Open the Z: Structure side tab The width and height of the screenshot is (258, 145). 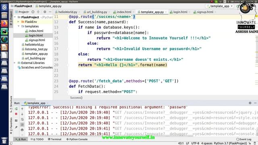11,104
